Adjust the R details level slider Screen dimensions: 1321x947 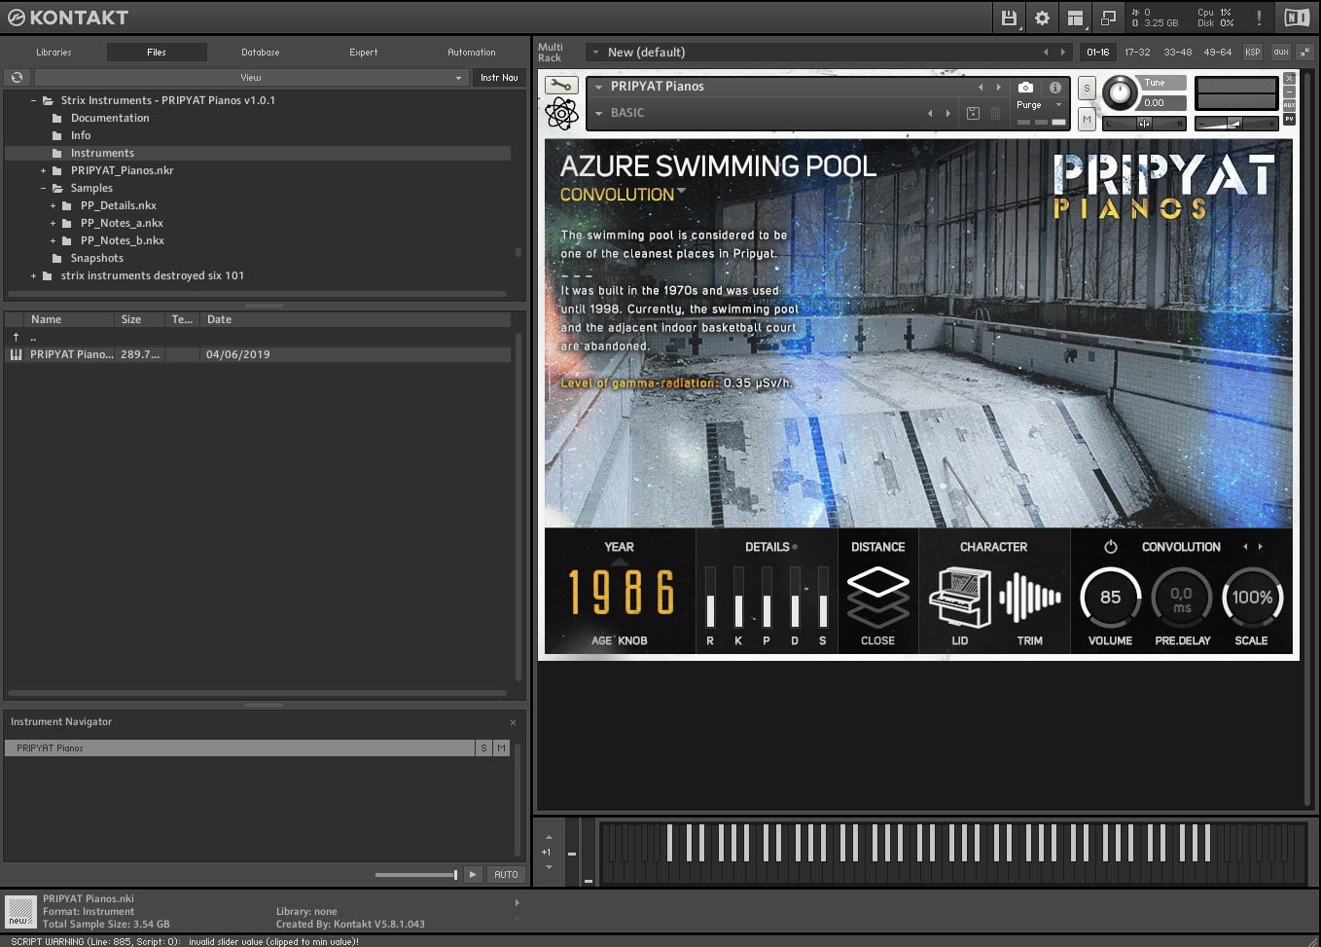(x=709, y=597)
